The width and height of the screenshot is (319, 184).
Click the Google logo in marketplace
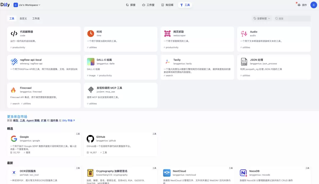coord(14,139)
